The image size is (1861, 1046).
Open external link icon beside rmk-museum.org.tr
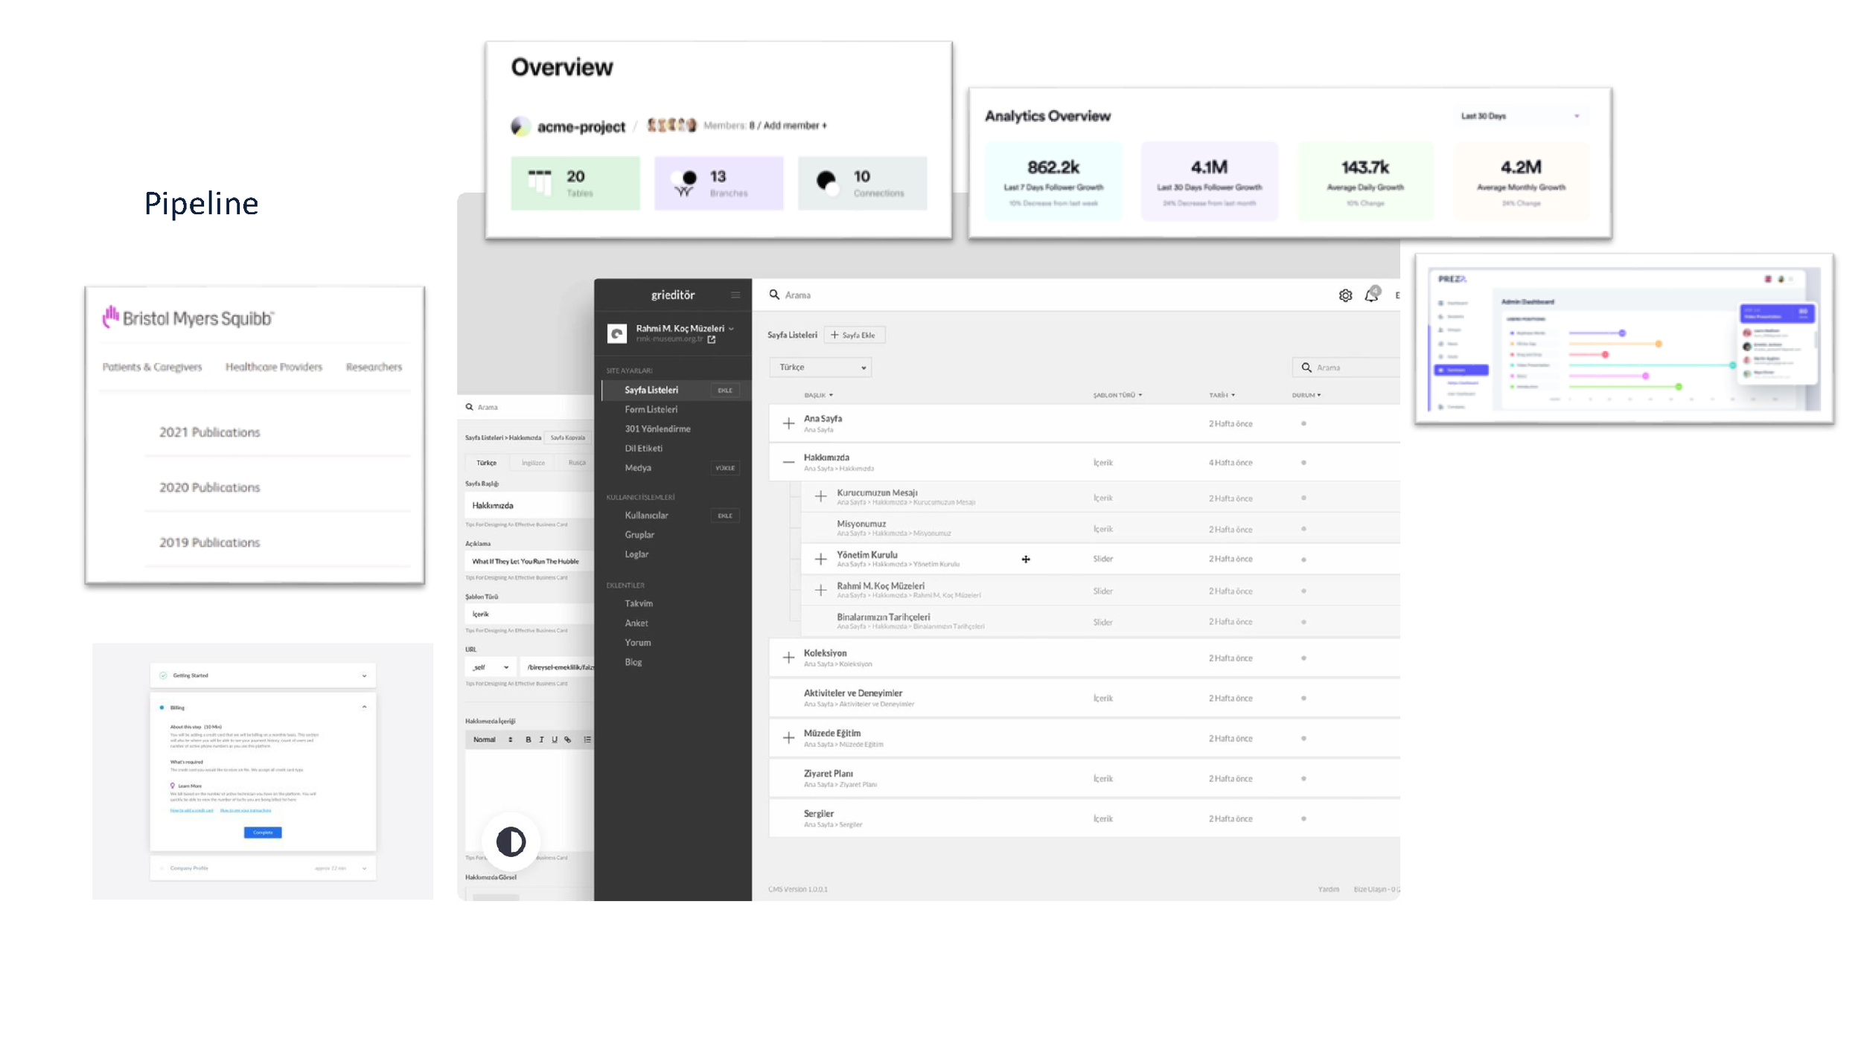712,339
